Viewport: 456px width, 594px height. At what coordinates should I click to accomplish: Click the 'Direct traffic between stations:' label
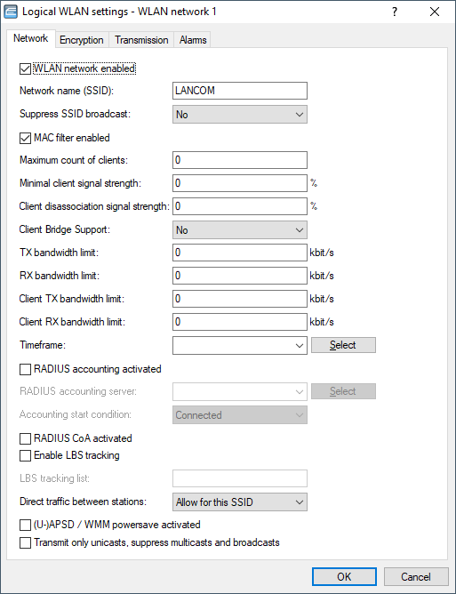pos(83,502)
